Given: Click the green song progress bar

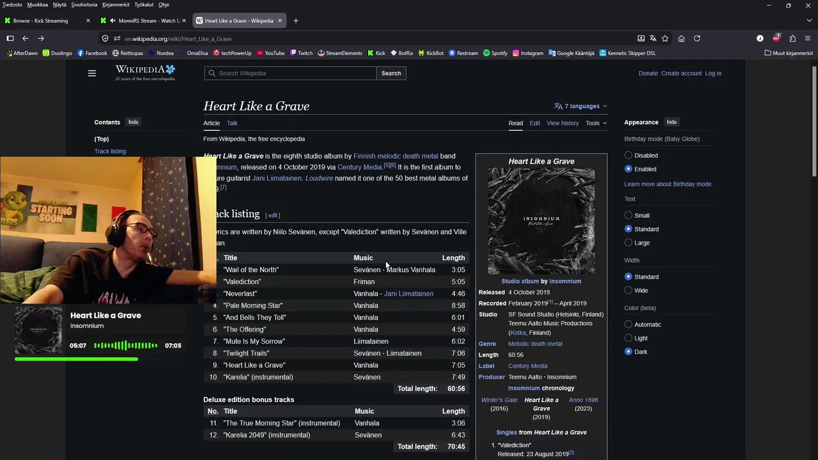Looking at the screenshot, I should [x=76, y=359].
